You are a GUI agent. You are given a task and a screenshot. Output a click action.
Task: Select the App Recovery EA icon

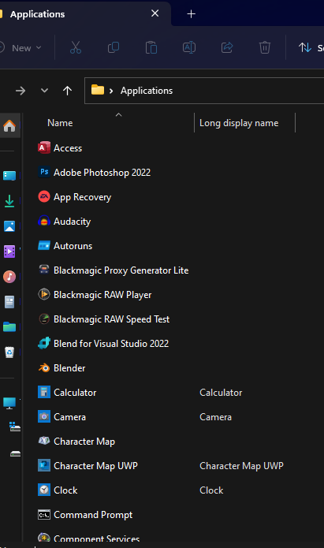tap(44, 197)
